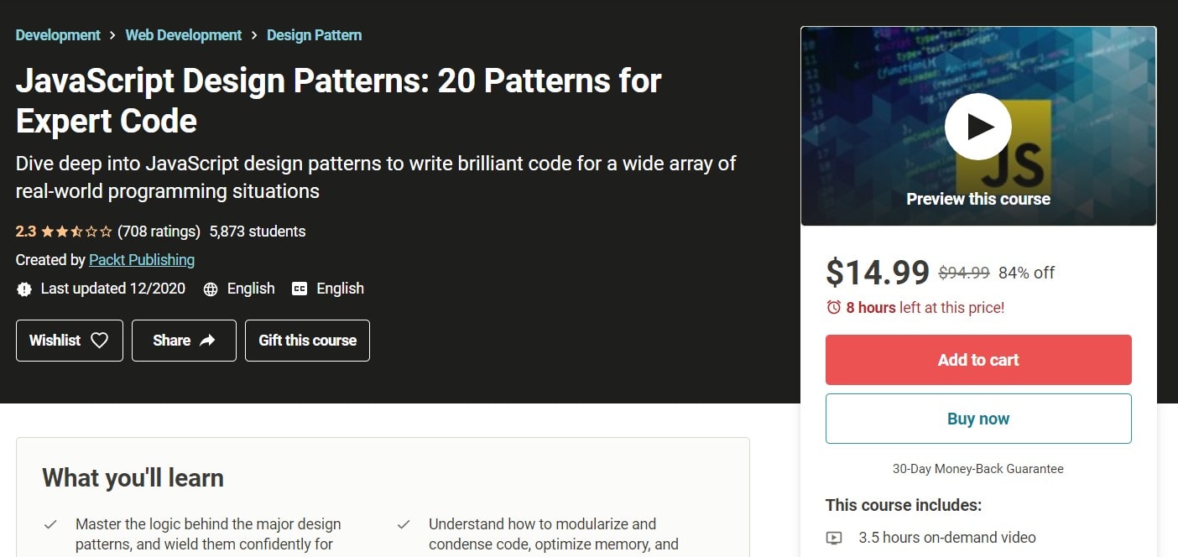The image size is (1178, 557).
Task: Click the info icon beside Last updated 12/2020
Action: pyautogui.click(x=24, y=289)
